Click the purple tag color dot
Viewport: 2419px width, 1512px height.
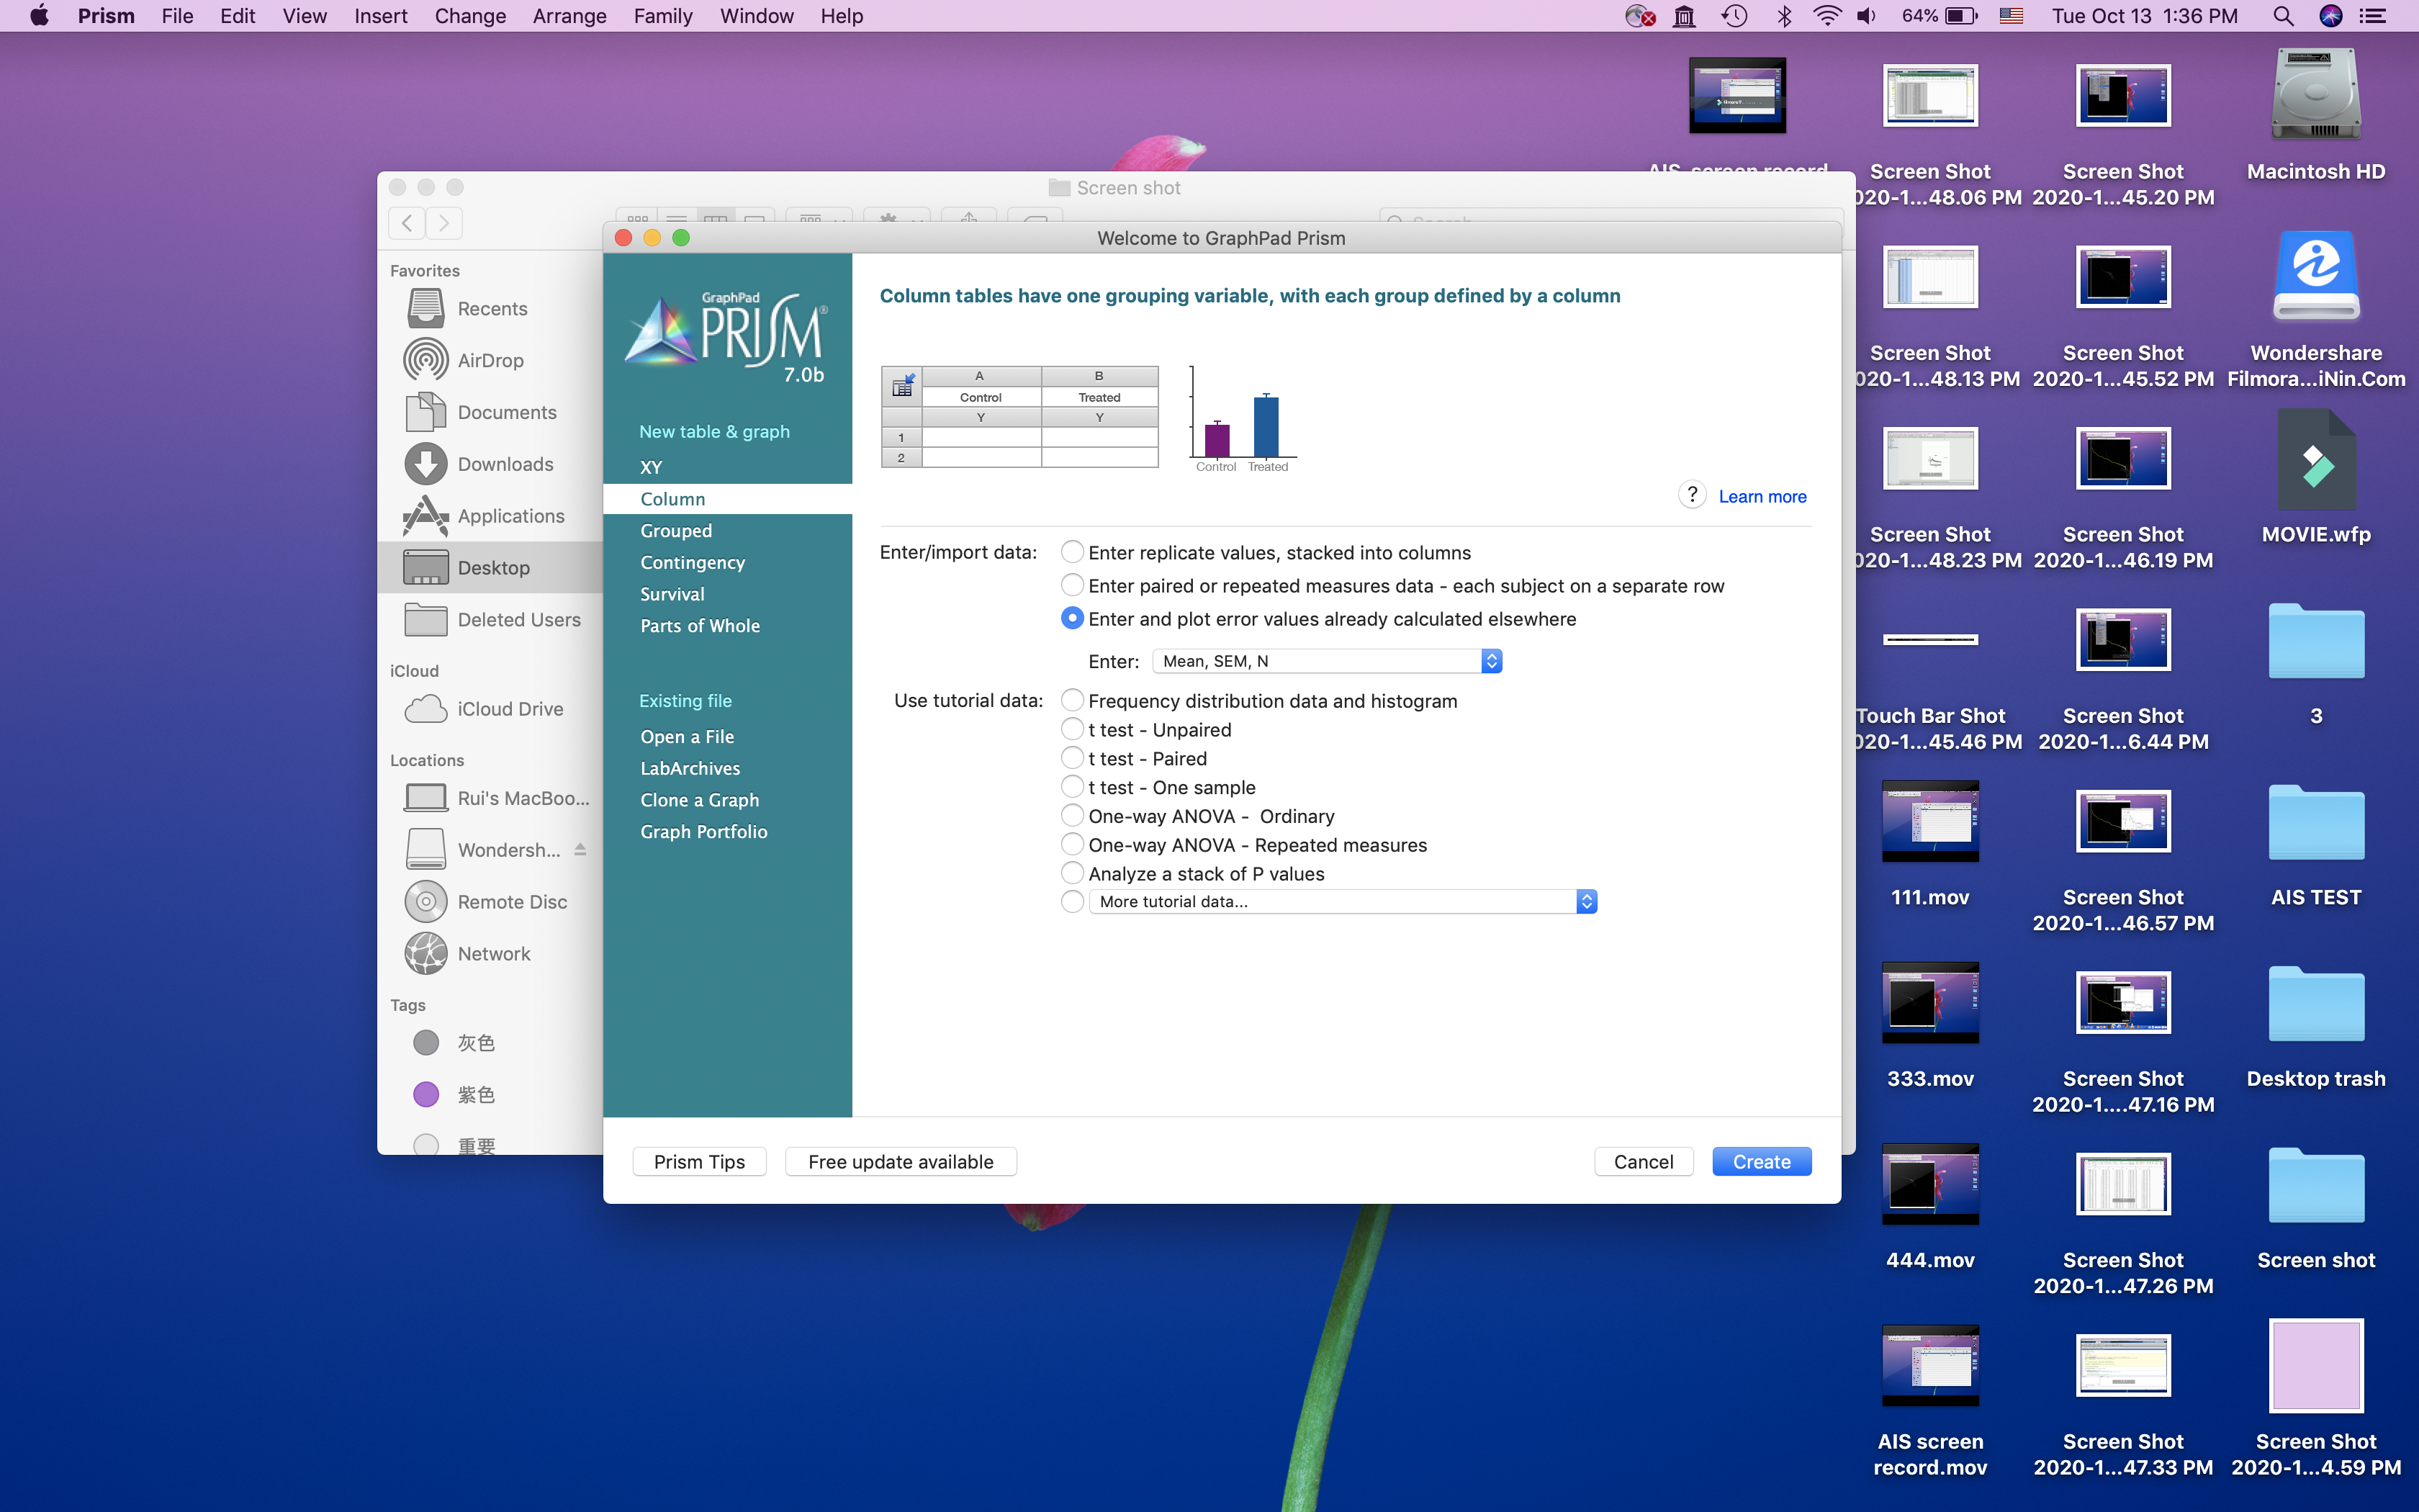(x=425, y=1094)
